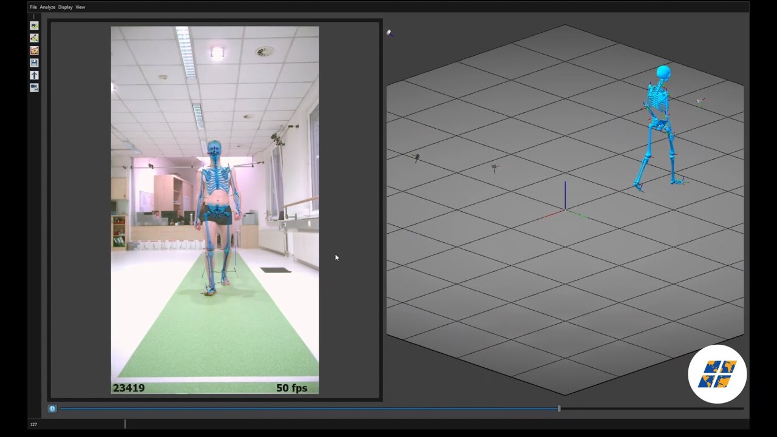Screen dimensions: 777x437
Task: Click the 50 fps label on video
Action: [292, 388]
